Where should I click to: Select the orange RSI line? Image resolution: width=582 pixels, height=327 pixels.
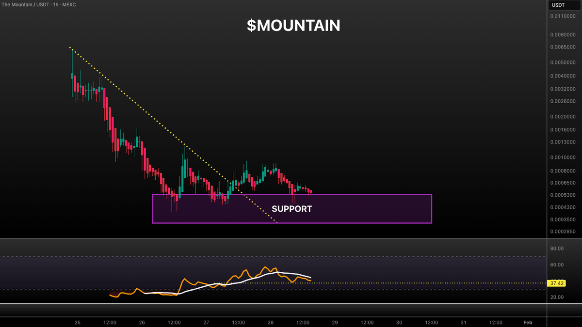(185, 280)
